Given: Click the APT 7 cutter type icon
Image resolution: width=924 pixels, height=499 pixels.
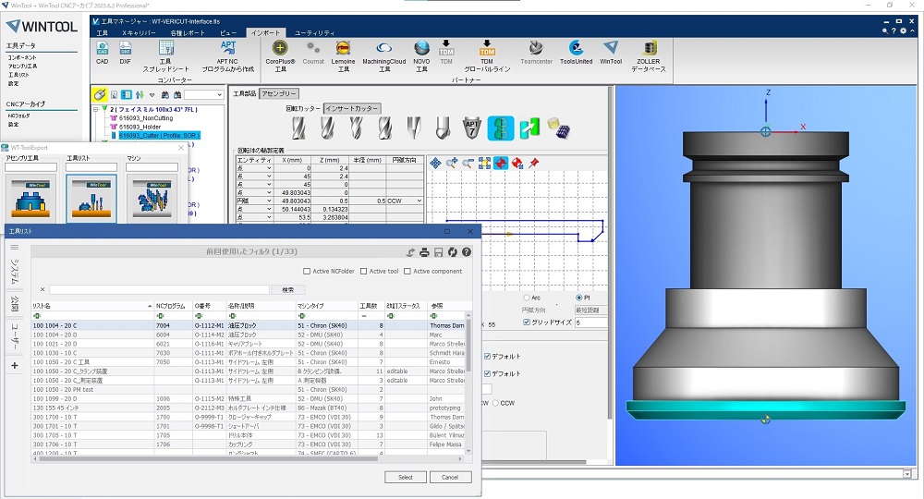Looking at the screenshot, I should click(x=470, y=128).
